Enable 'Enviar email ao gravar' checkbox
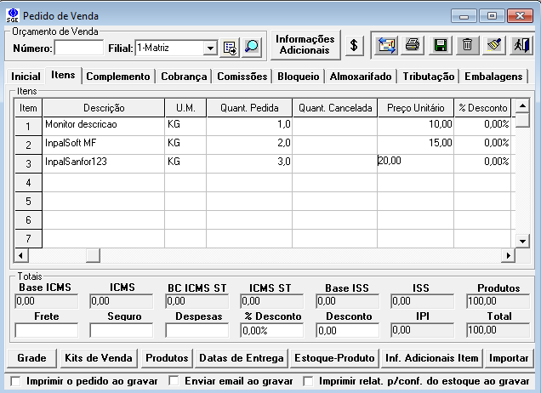Viewport: 541px width, 393px height. pos(174,381)
